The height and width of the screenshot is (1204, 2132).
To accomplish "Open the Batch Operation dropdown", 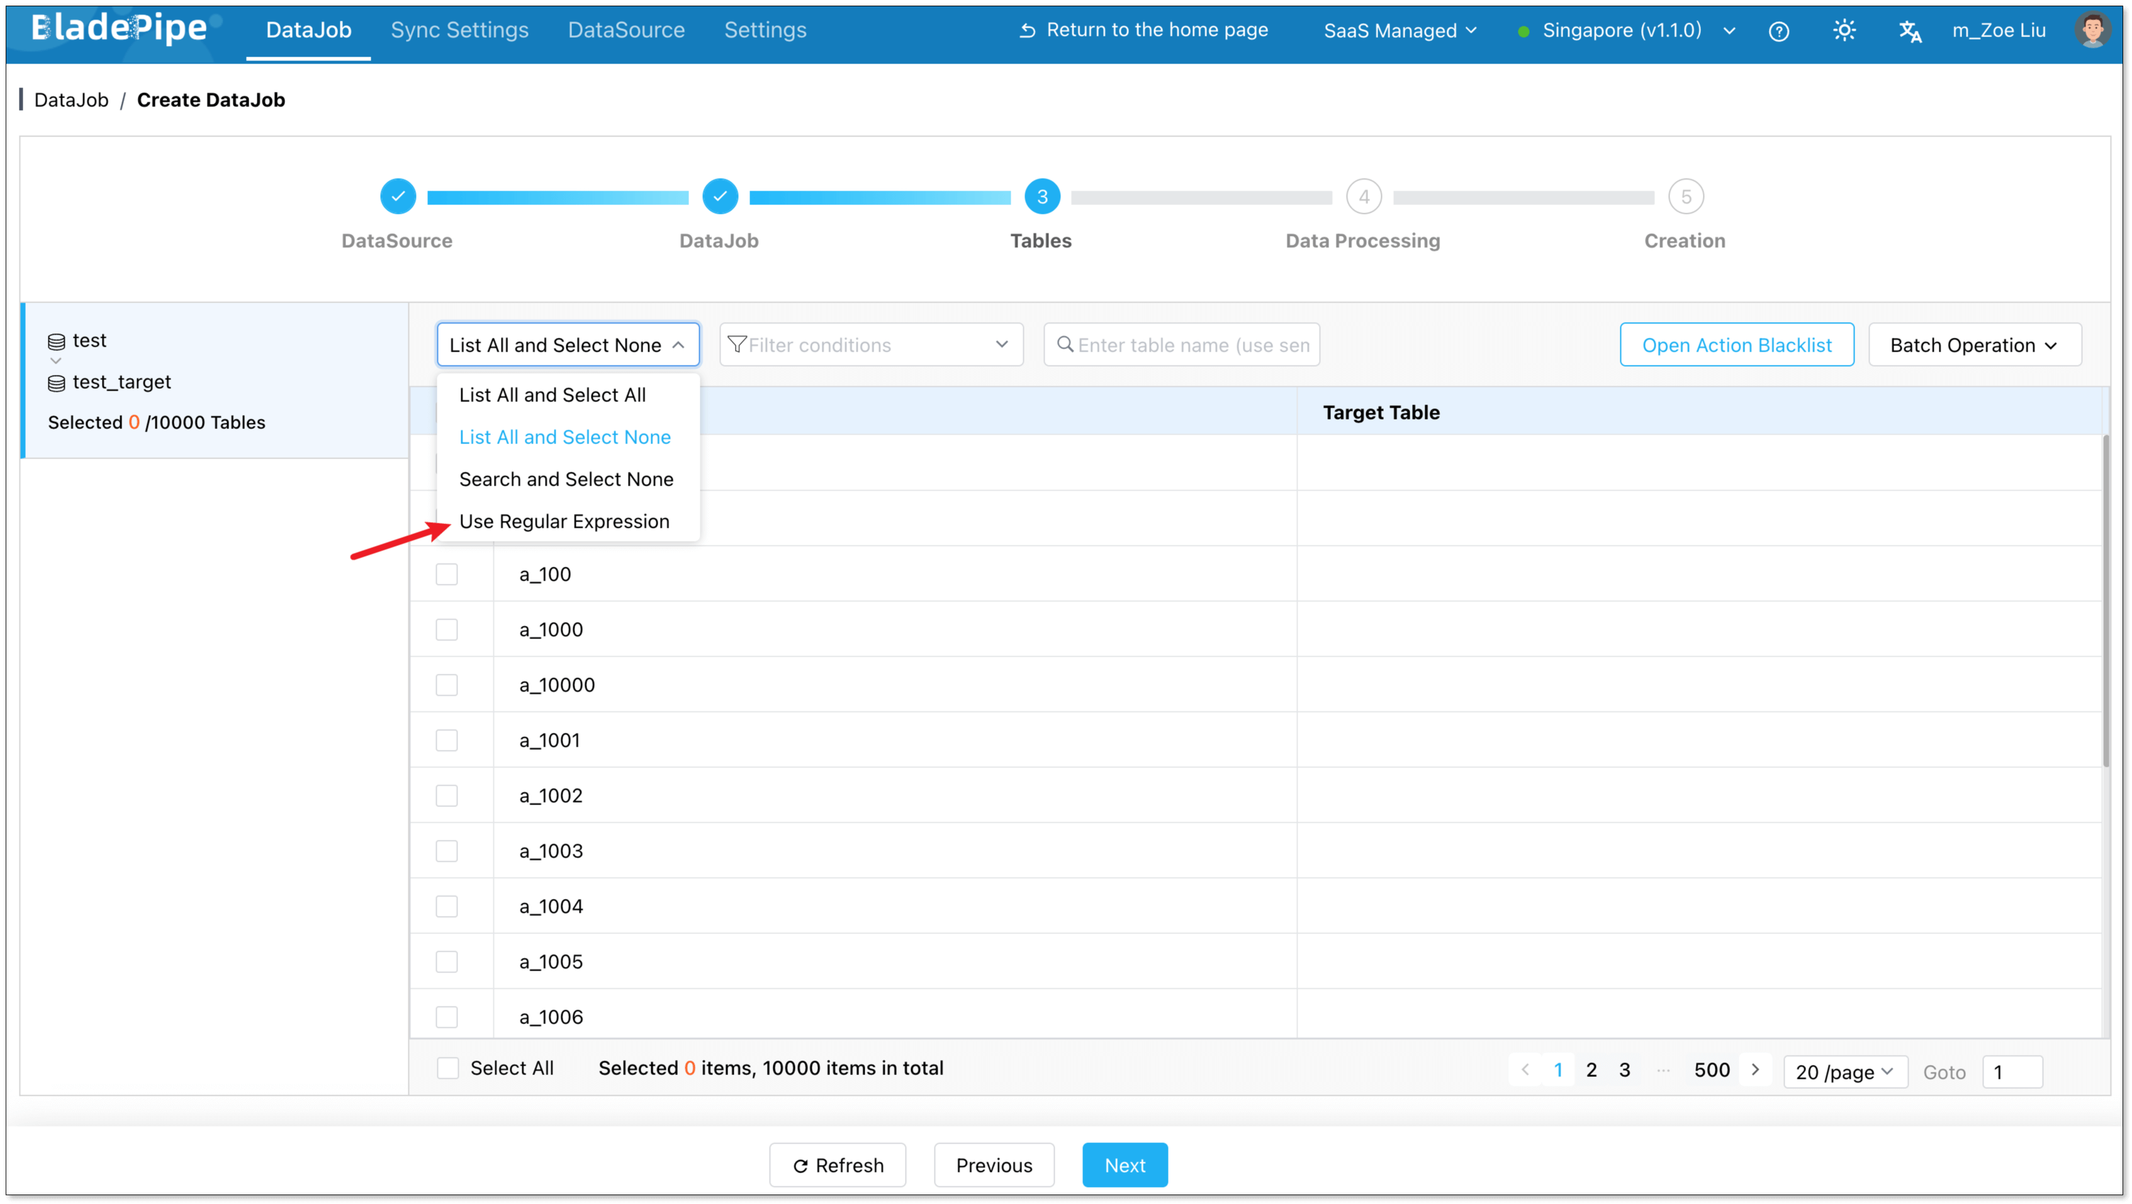I will click(x=1974, y=344).
